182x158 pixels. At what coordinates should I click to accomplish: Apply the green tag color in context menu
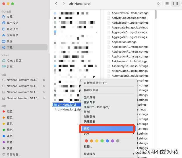pos(102,141)
